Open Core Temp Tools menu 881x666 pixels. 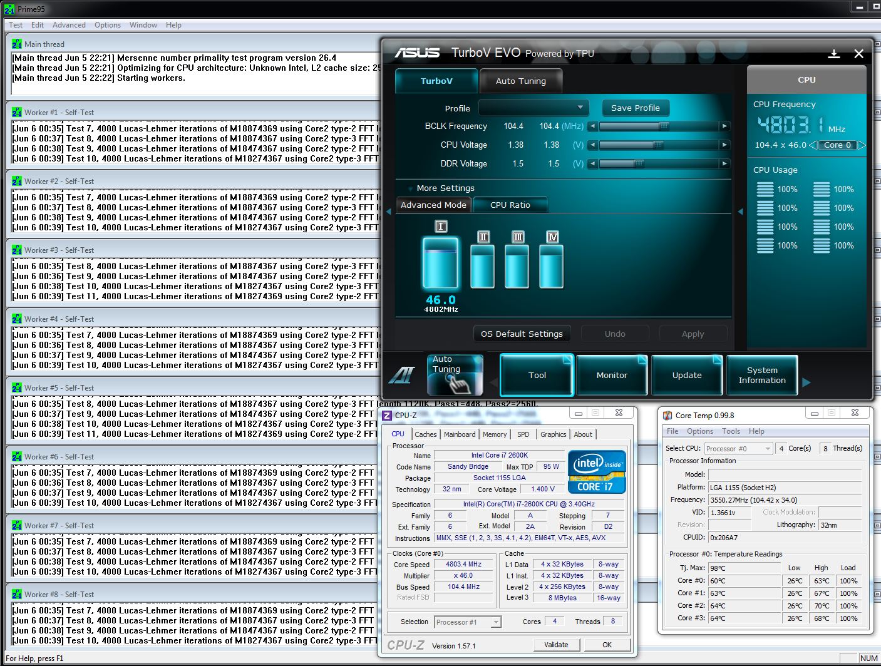(x=731, y=431)
